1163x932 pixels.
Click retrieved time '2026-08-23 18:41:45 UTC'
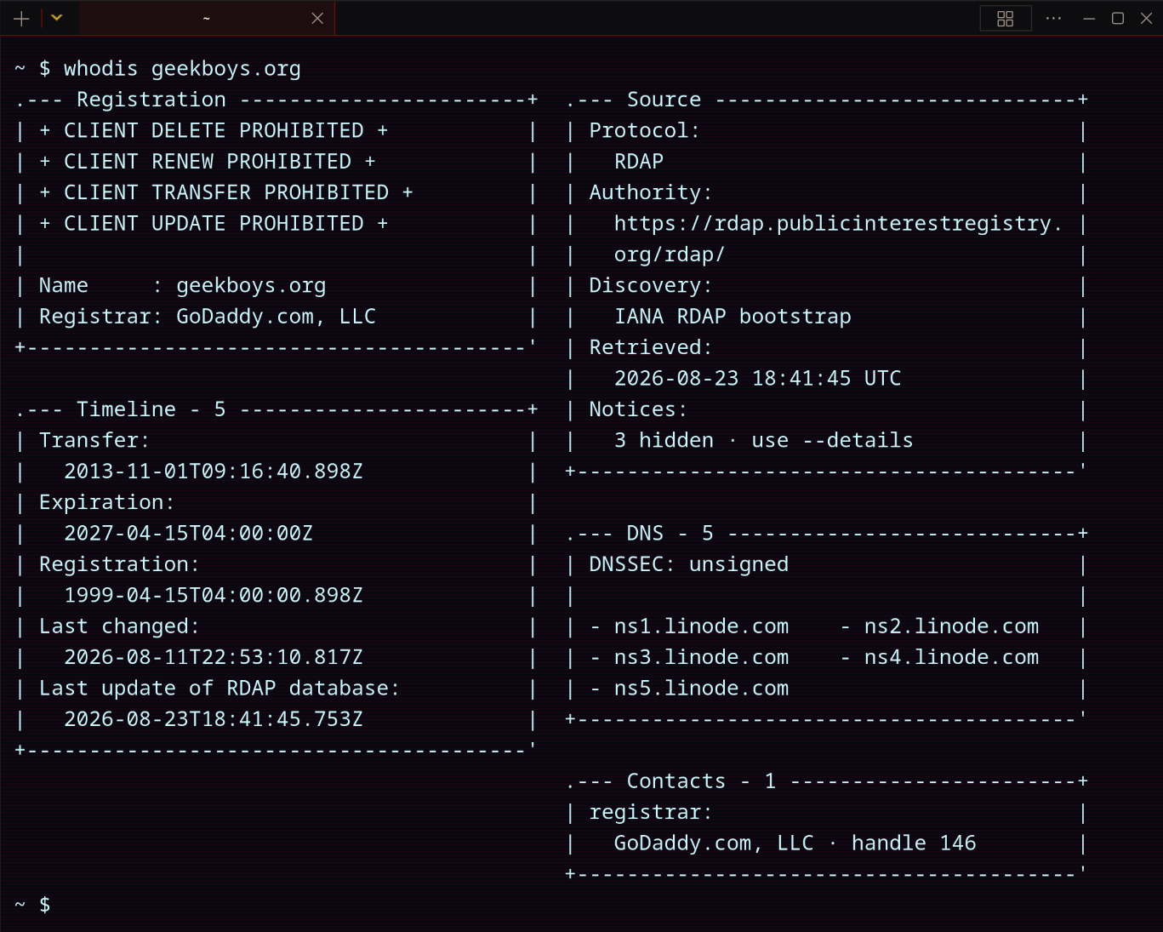757,379
